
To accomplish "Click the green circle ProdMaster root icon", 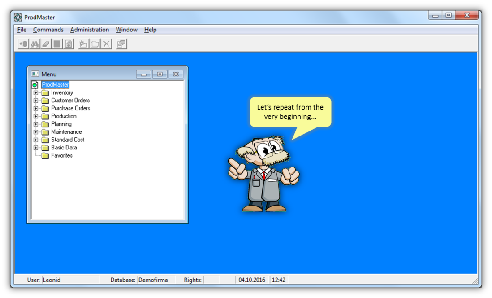I will (x=35, y=85).
